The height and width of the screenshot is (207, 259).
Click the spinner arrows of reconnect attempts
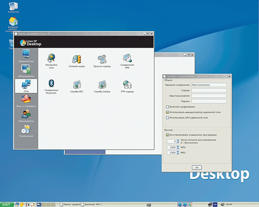(178, 141)
